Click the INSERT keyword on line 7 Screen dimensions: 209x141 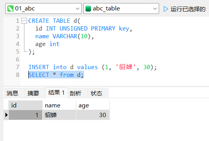click(x=39, y=67)
